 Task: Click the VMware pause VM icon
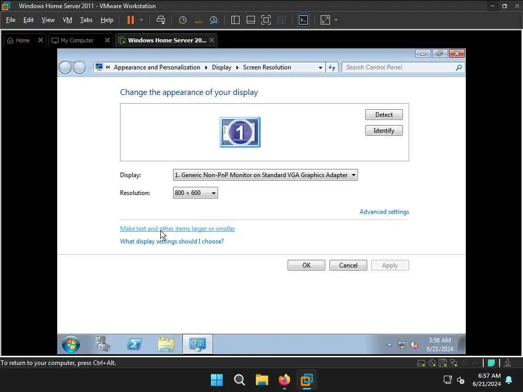(x=130, y=20)
